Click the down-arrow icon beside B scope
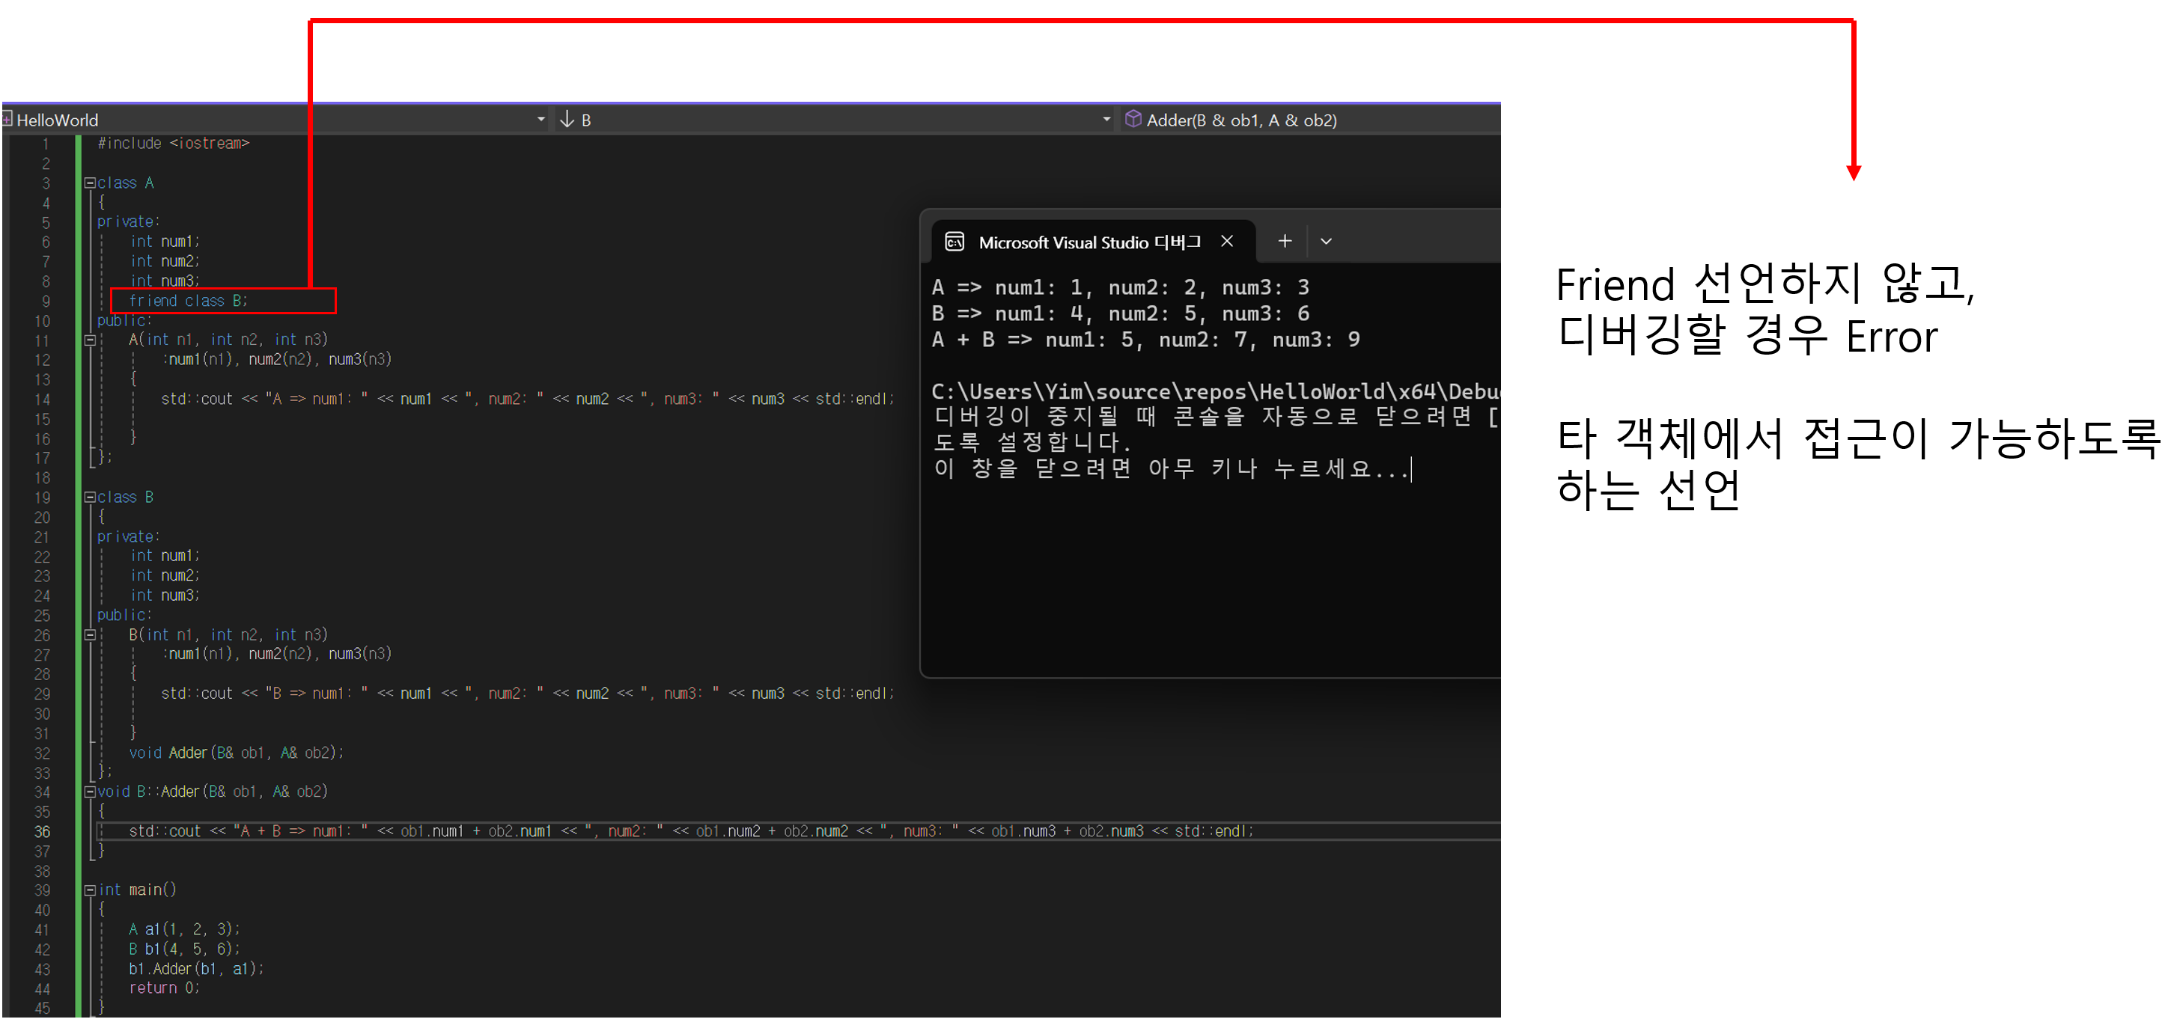Screen dimensions: 2168x1025 pyautogui.click(x=567, y=120)
